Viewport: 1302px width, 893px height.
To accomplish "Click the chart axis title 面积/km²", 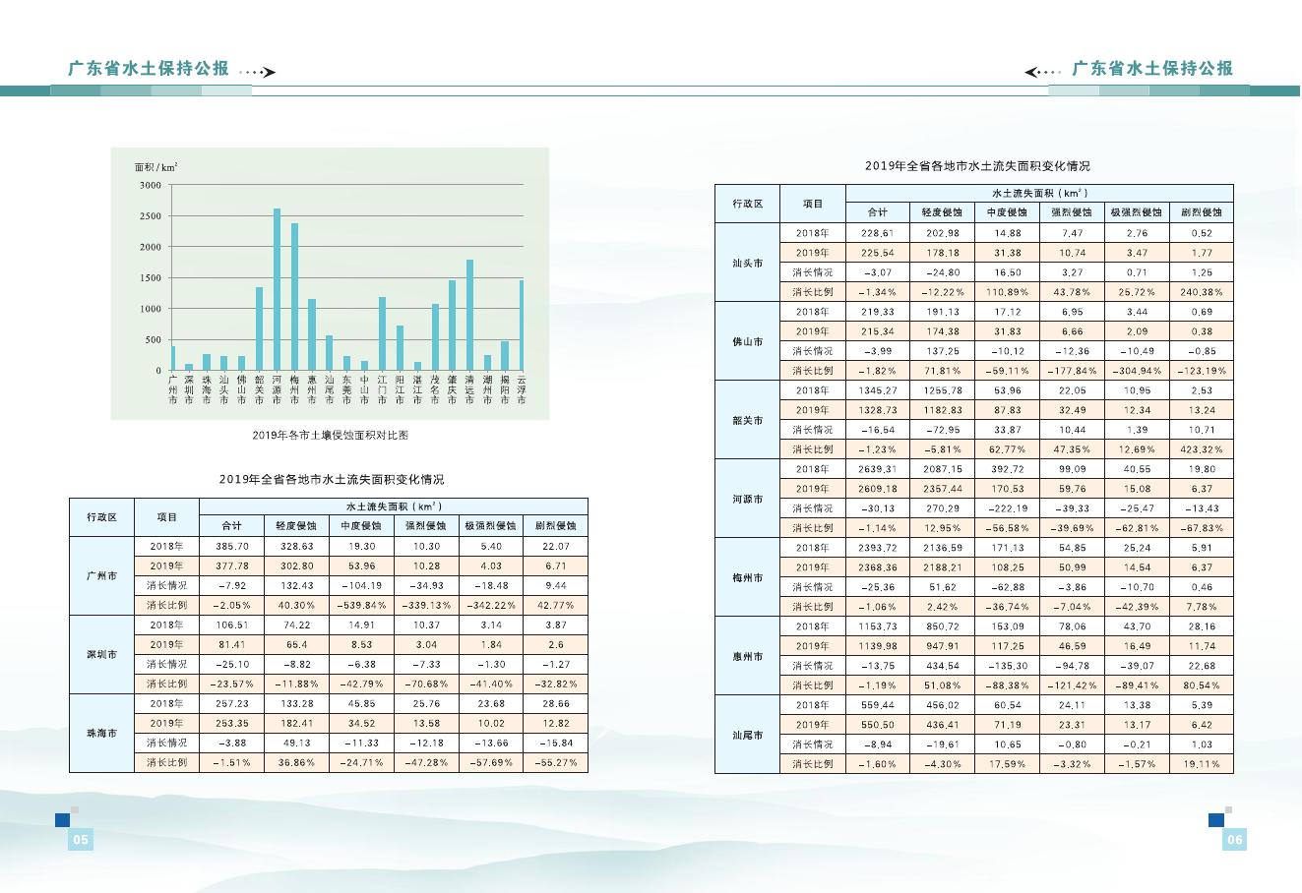I will [x=156, y=166].
